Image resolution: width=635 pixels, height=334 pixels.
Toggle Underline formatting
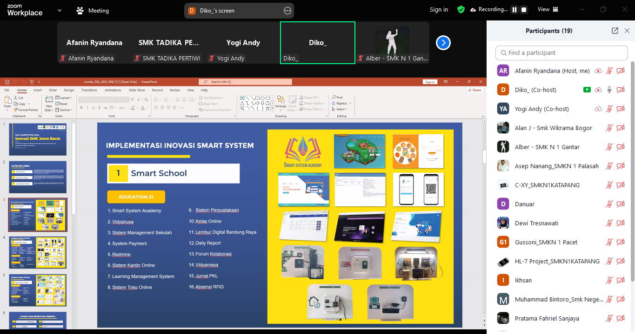pos(93,108)
